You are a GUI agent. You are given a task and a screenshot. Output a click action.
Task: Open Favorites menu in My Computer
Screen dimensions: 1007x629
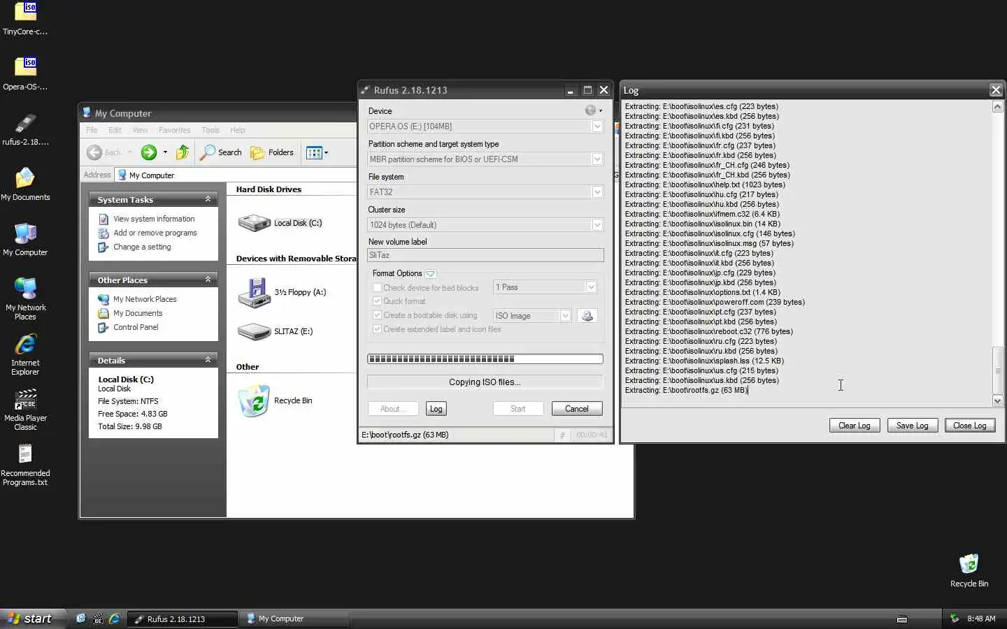pos(174,130)
